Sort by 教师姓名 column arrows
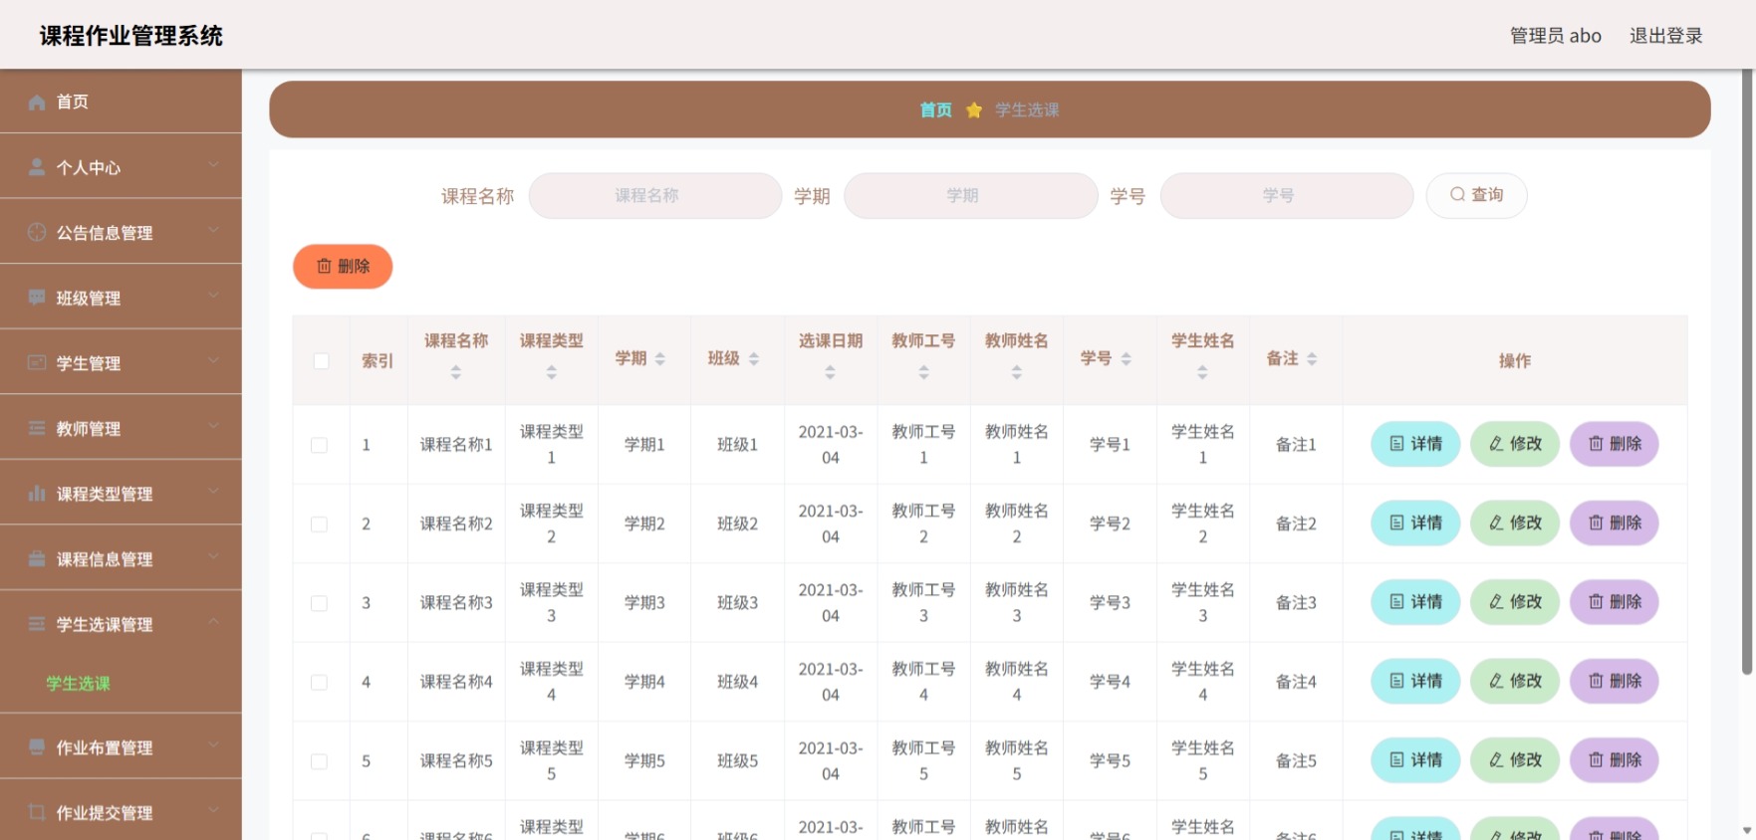 coord(1017,372)
